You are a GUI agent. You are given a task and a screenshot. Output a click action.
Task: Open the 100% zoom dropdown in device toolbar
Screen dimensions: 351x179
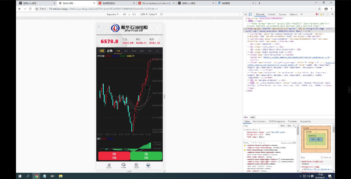144,14
